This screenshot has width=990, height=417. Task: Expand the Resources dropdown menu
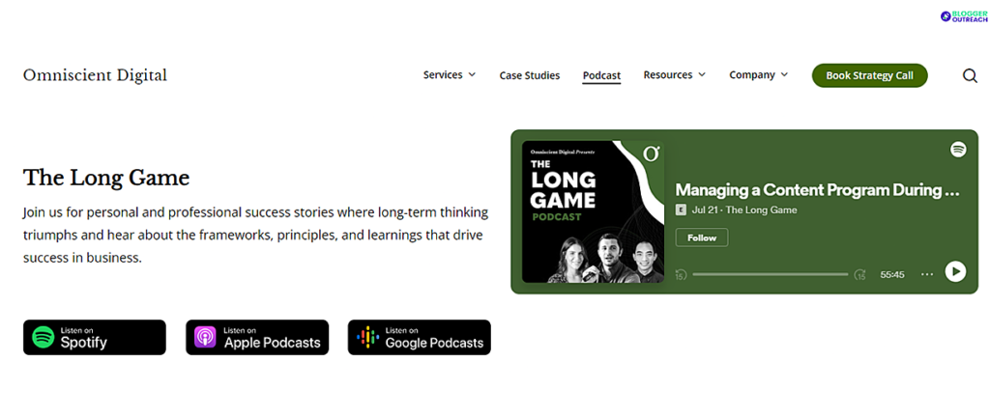674,75
